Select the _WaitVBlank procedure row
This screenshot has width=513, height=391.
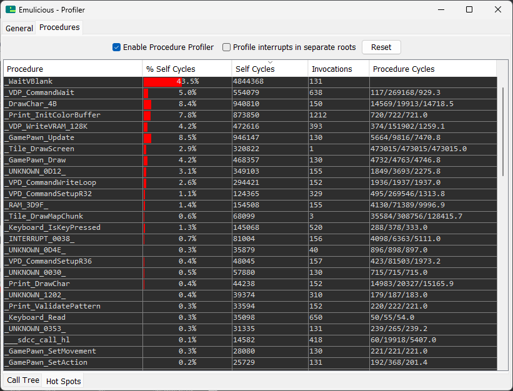[251, 81]
